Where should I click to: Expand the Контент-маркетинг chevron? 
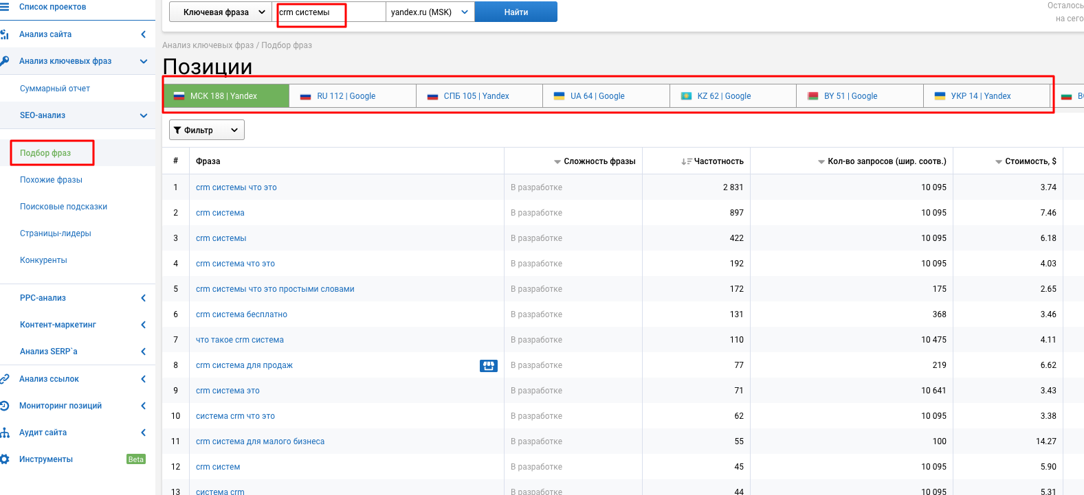pos(143,325)
